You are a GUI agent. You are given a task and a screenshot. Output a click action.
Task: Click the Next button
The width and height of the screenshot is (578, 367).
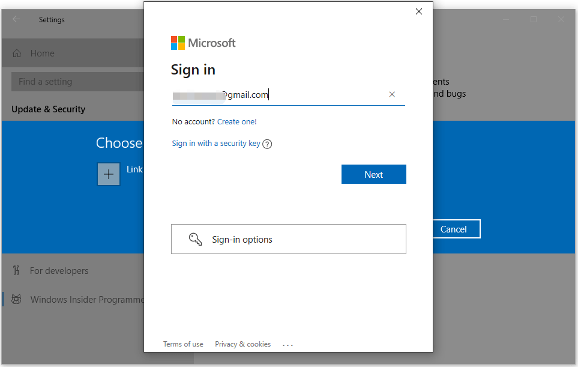(373, 174)
